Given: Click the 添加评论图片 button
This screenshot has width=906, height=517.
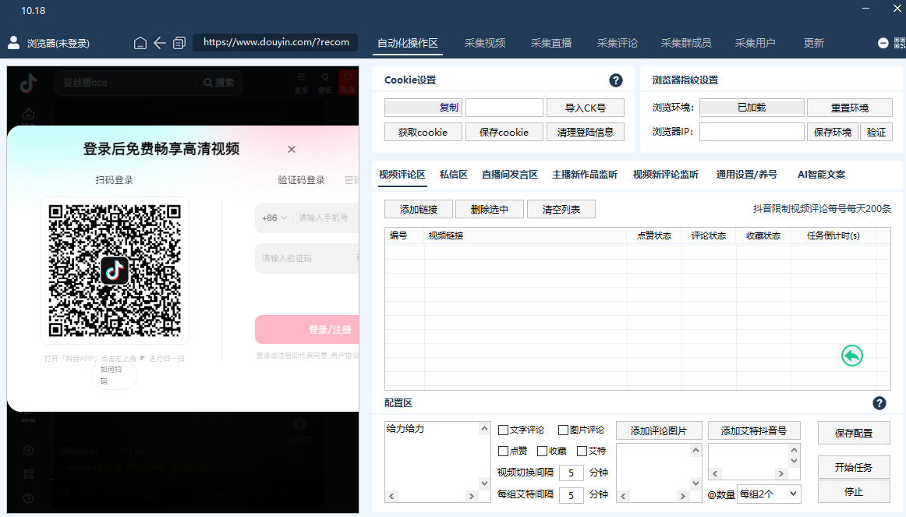Looking at the screenshot, I should tap(659, 431).
